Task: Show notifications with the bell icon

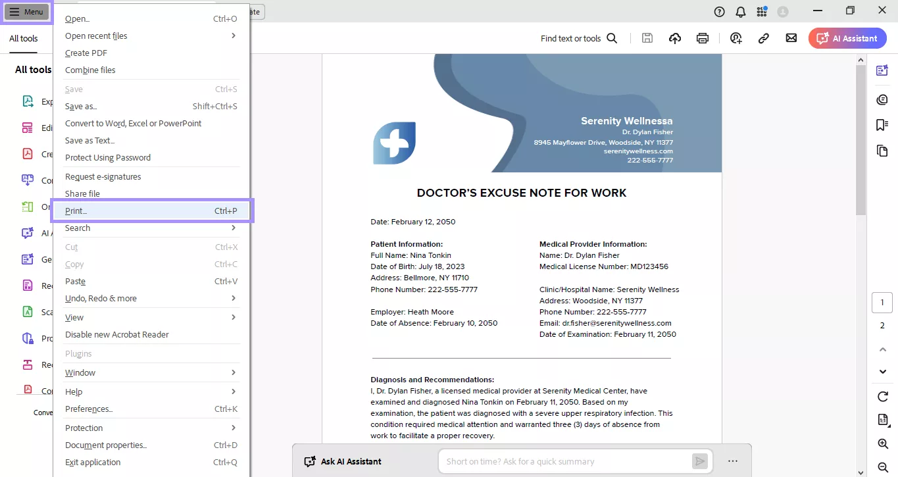Action: coord(741,12)
